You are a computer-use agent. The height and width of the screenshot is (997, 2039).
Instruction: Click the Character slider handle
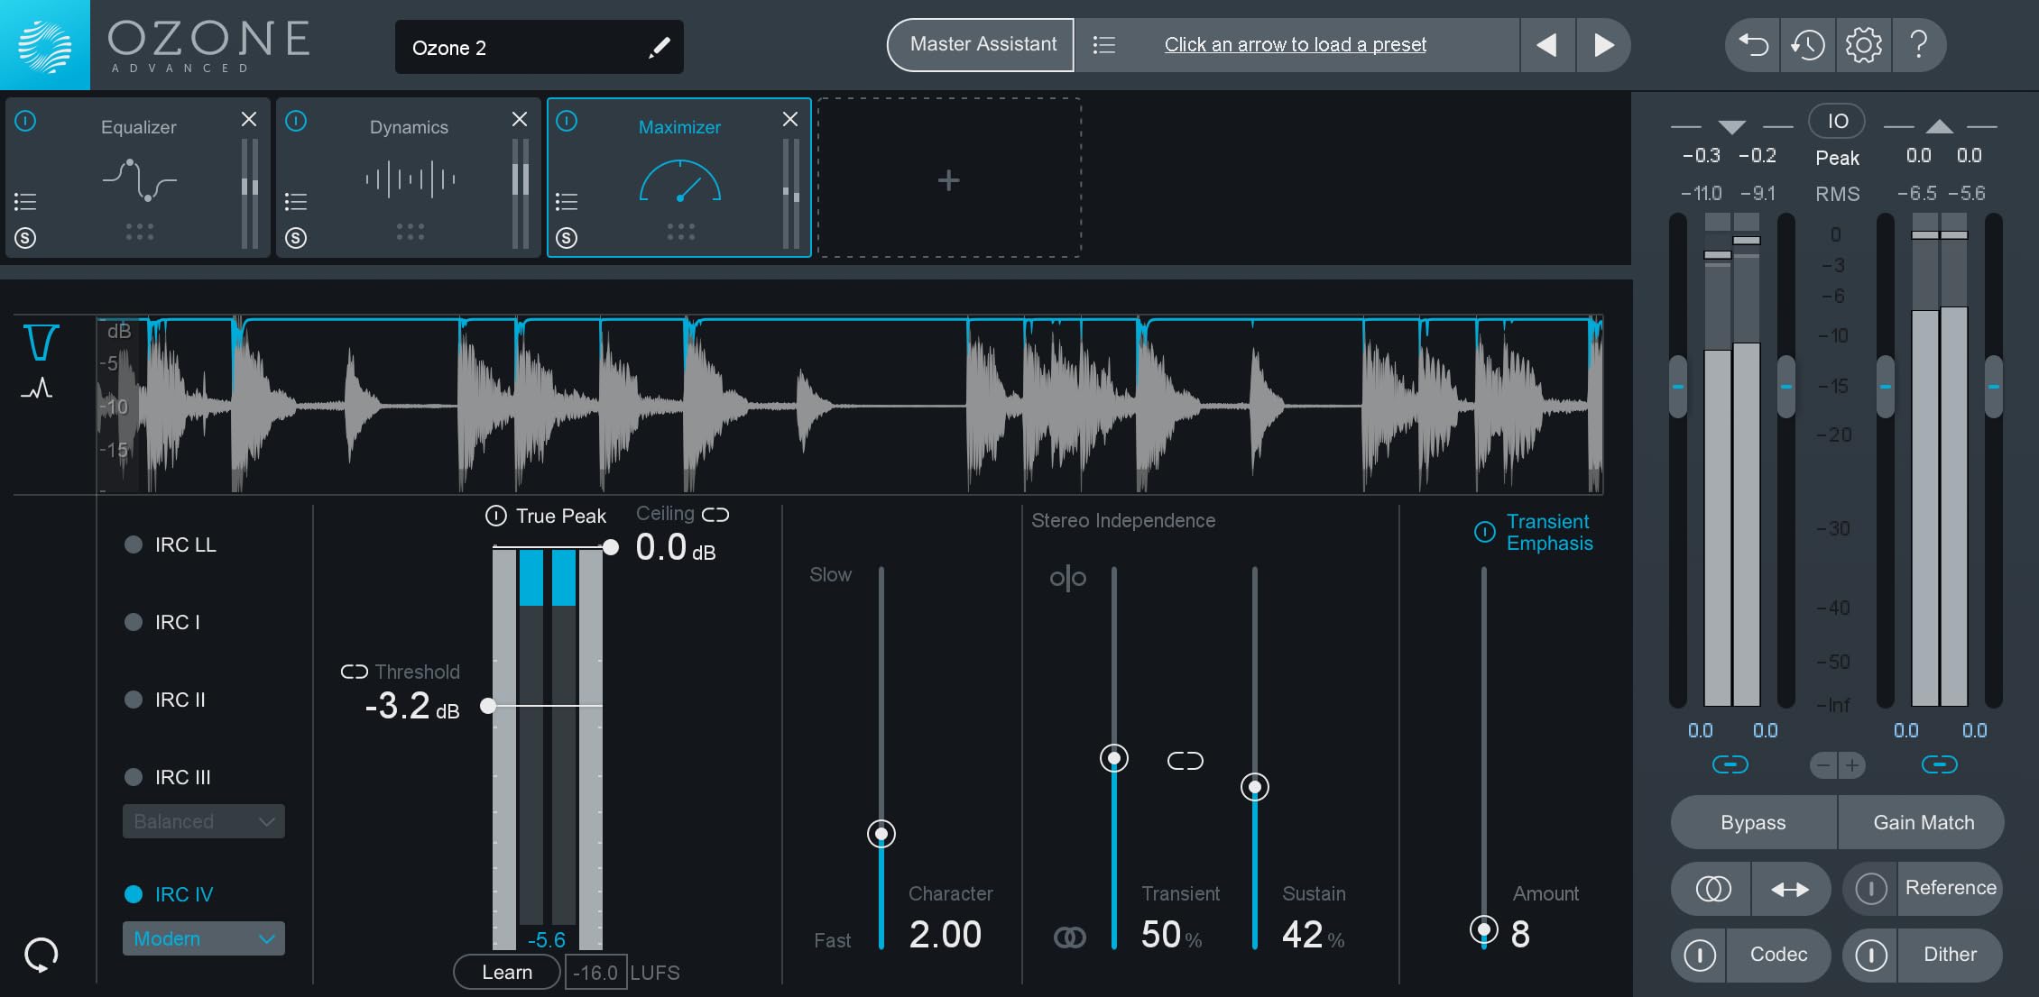coord(881,834)
